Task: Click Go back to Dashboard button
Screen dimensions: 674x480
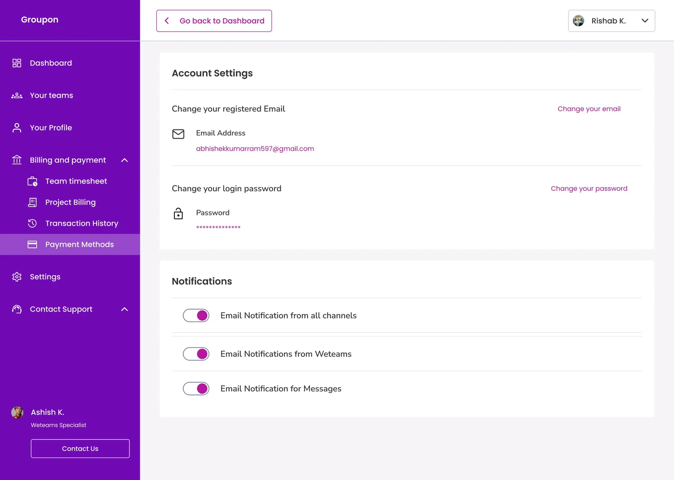Action: tap(214, 21)
